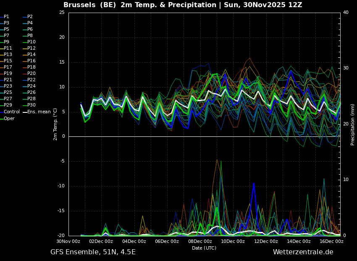Click the 25 temperature axis tick label
The height and width of the screenshot is (261, 357).
click(x=62, y=13)
